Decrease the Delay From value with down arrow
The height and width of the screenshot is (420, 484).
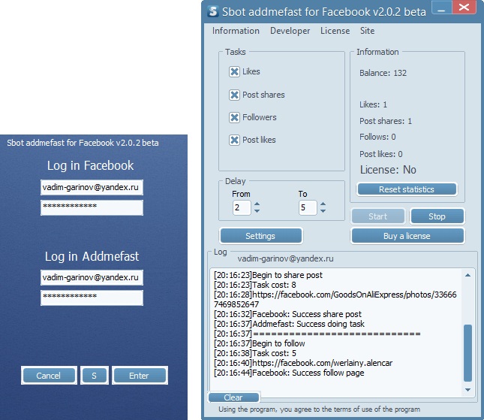(257, 211)
